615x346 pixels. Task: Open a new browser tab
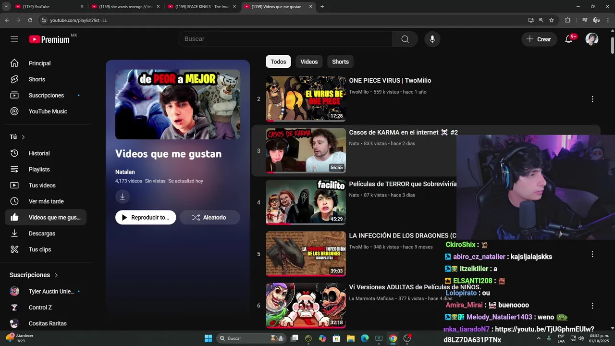click(322, 7)
